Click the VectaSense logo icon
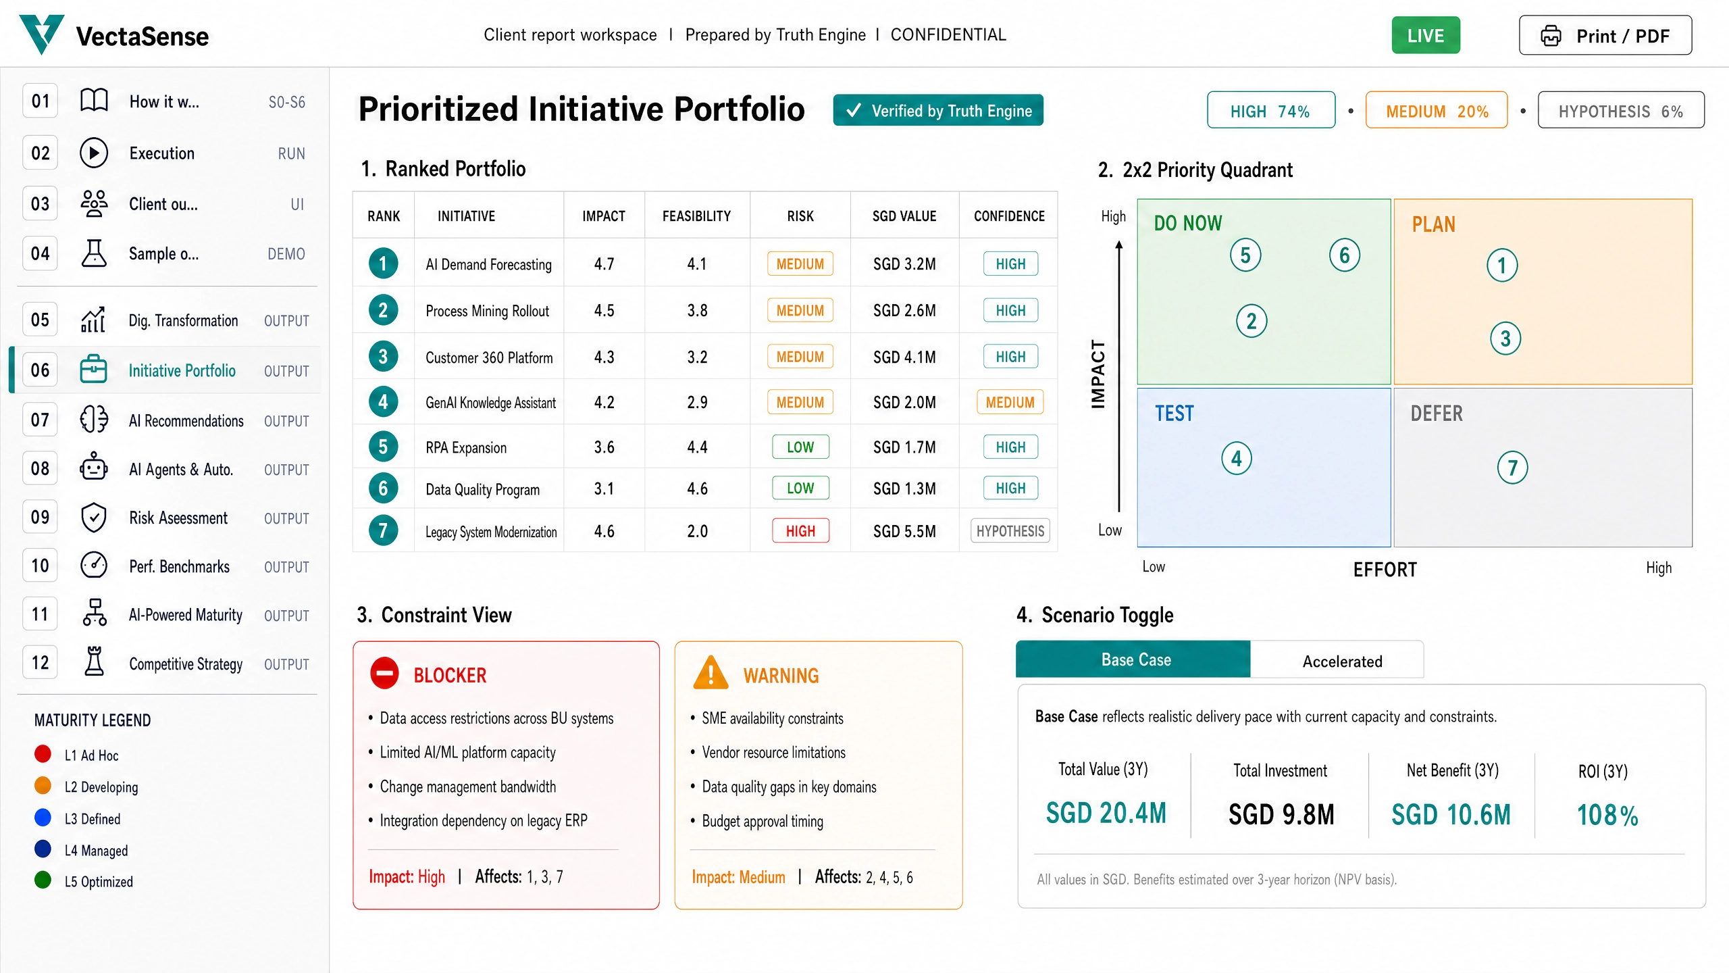Image resolution: width=1729 pixels, height=973 pixels. pos(41,34)
